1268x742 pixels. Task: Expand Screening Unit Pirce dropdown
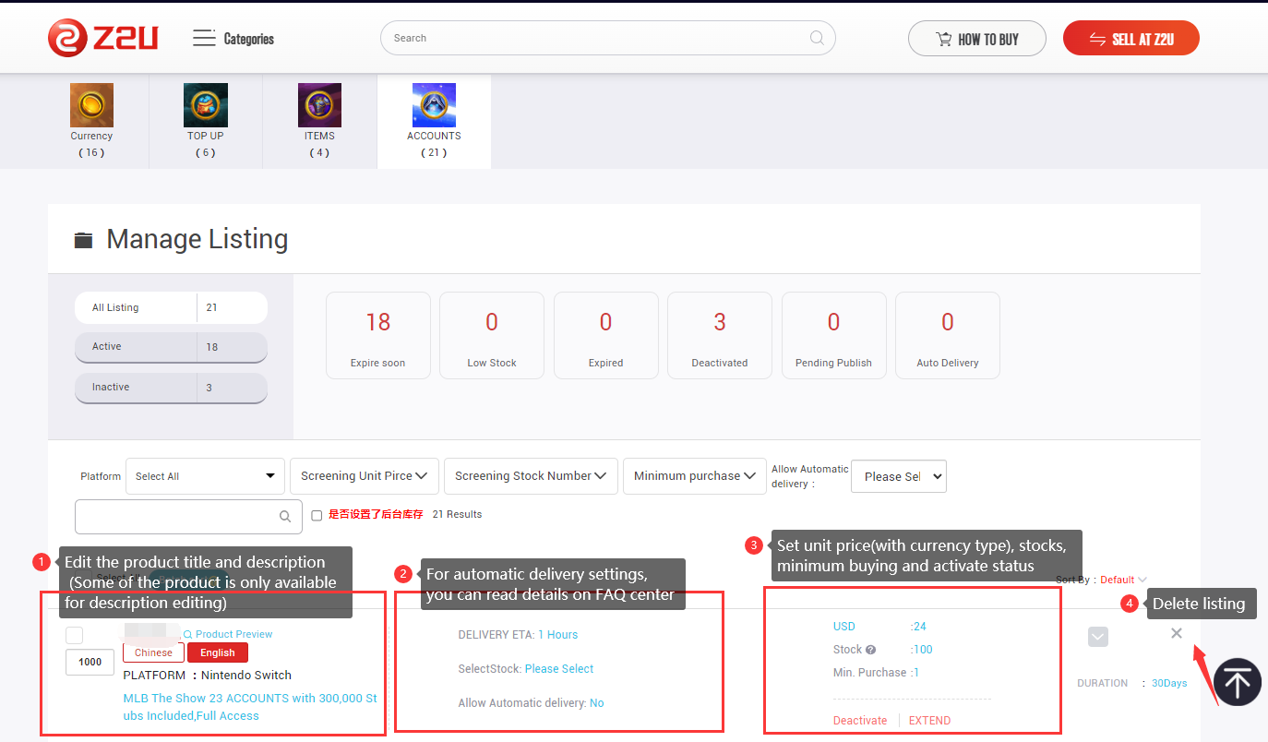(364, 476)
